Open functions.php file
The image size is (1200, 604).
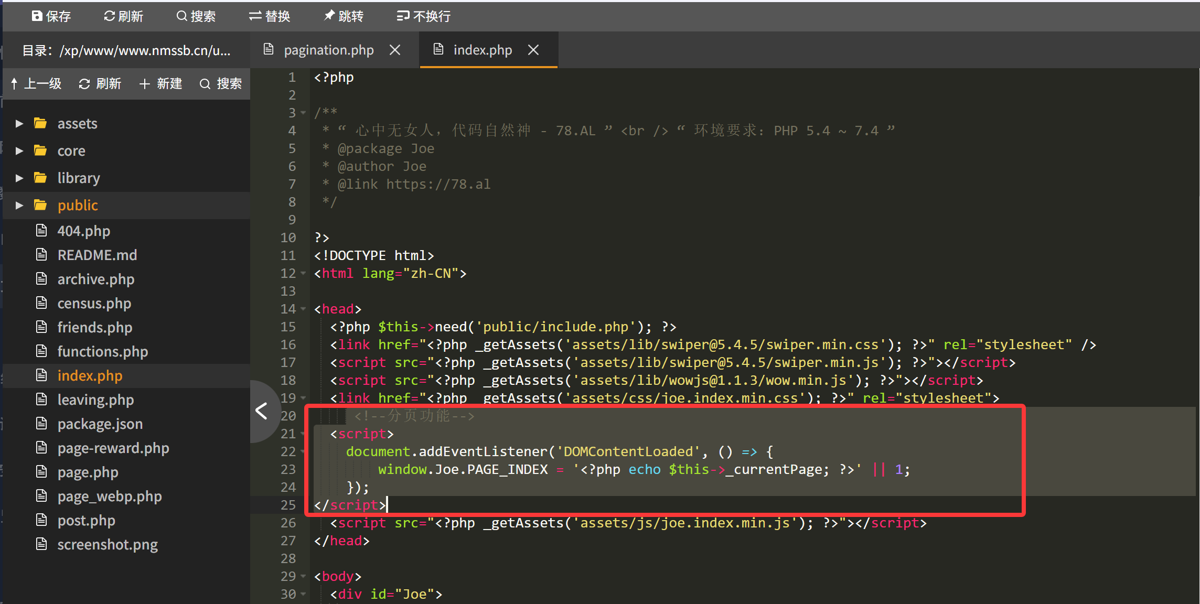point(103,351)
